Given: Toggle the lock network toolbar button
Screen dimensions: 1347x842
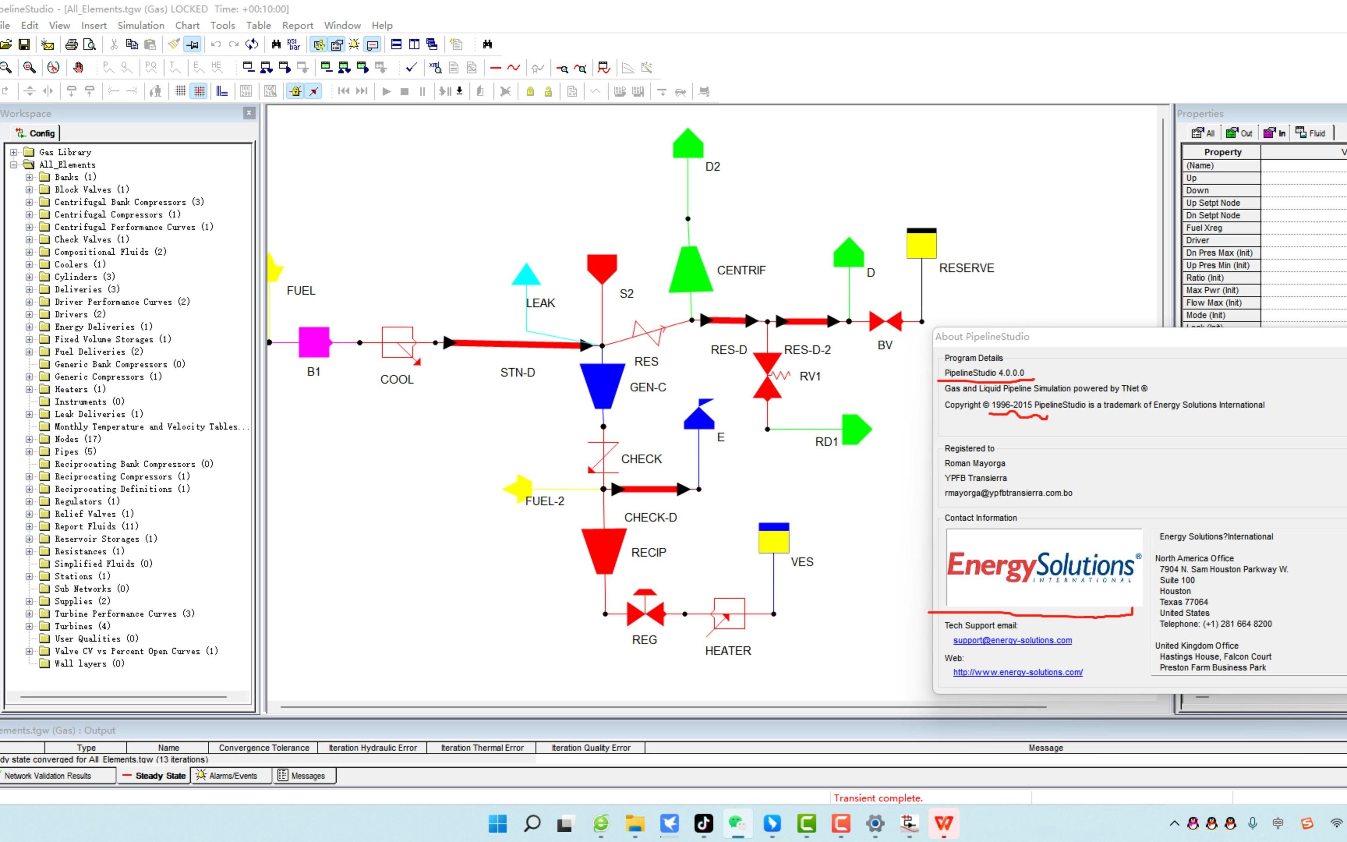Looking at the screenshot, I should (x=295, y=91).
